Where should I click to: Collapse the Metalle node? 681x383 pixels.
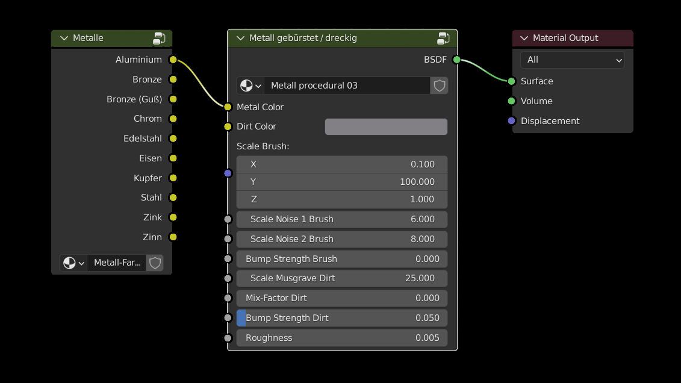[64, 39]
